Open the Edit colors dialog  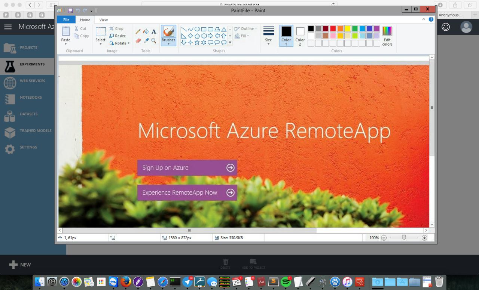click(387, 36)
